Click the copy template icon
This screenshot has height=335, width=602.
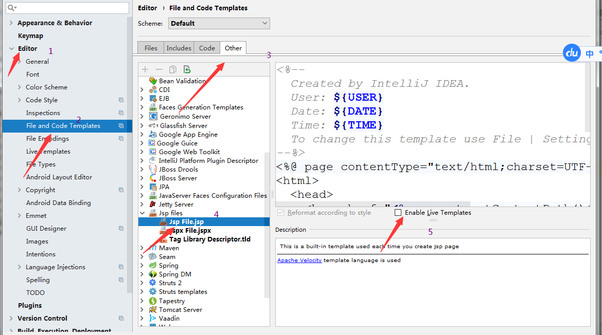point(173,69)
